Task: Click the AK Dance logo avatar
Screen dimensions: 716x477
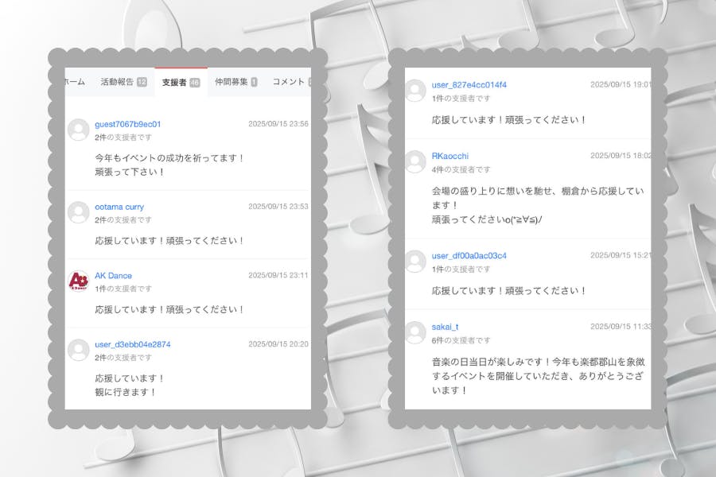Action: point(78,281)
